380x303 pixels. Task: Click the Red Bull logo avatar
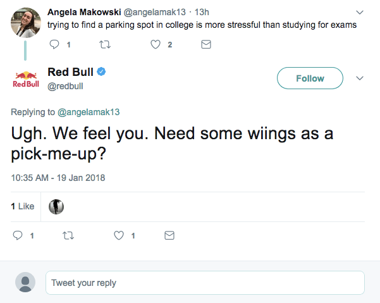[26, 79]
